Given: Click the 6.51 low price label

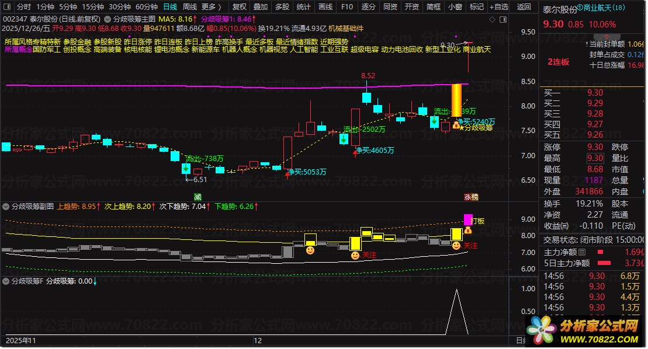Looking at the screenshot, I should coord(200,179).
